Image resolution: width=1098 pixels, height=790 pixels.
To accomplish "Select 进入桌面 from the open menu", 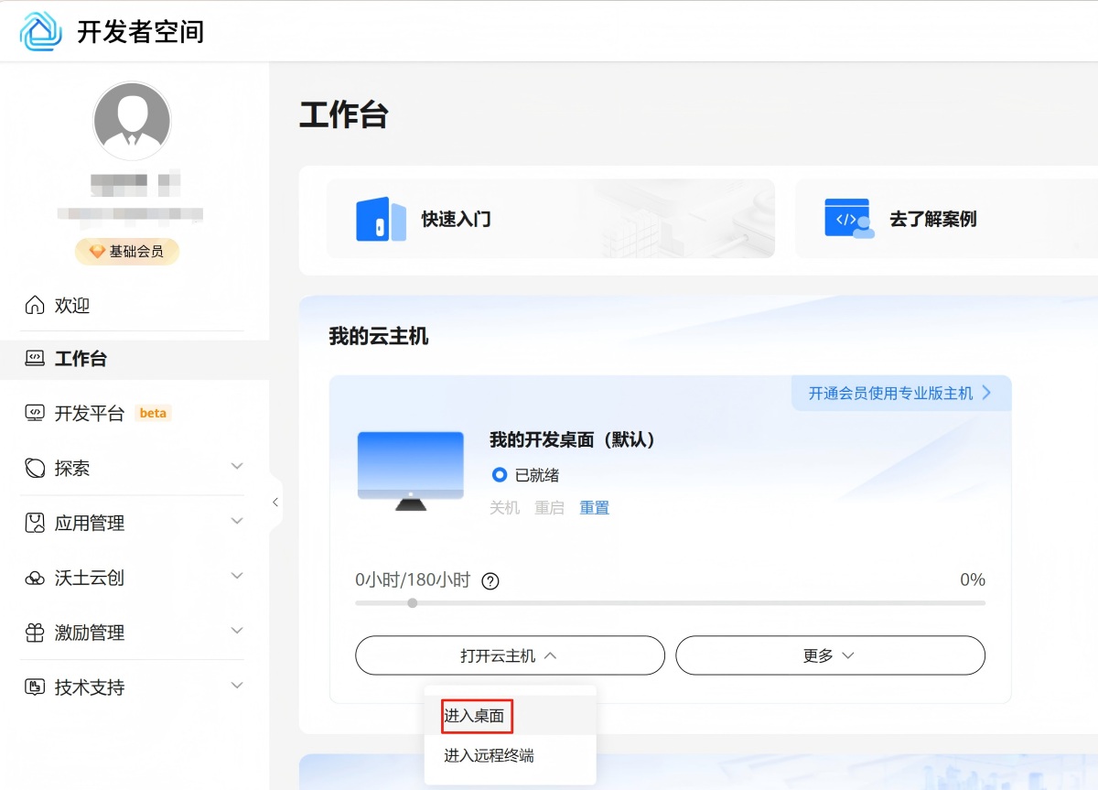I will 475,716.
